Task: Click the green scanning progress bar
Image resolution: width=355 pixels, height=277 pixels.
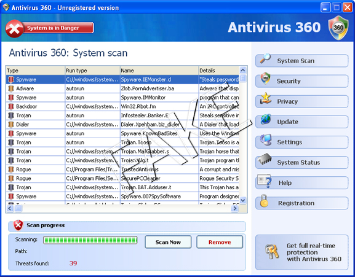Action: [90, 240]
